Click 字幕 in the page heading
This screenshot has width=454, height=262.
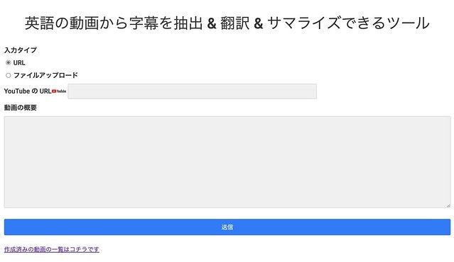[144, 23]
